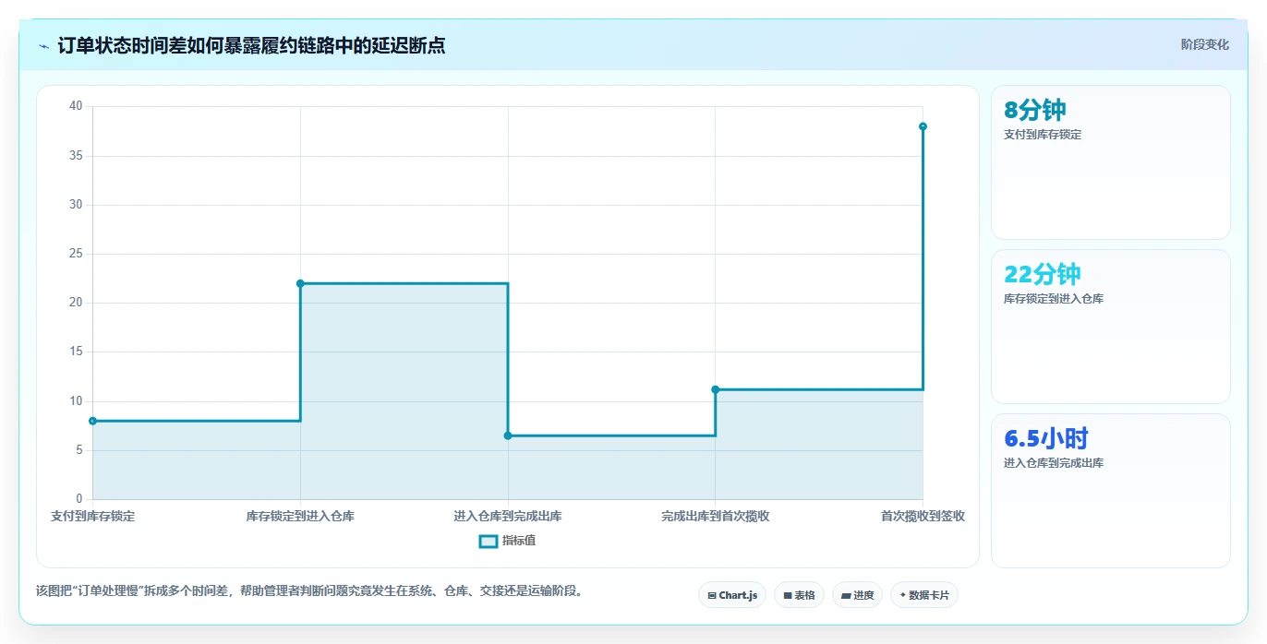This screenshot has height=644, width=1267.
Task: Click the lightning icon beside the title
Action: click(44, 45)
